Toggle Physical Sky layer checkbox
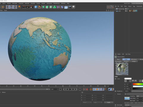 [126, 9]
